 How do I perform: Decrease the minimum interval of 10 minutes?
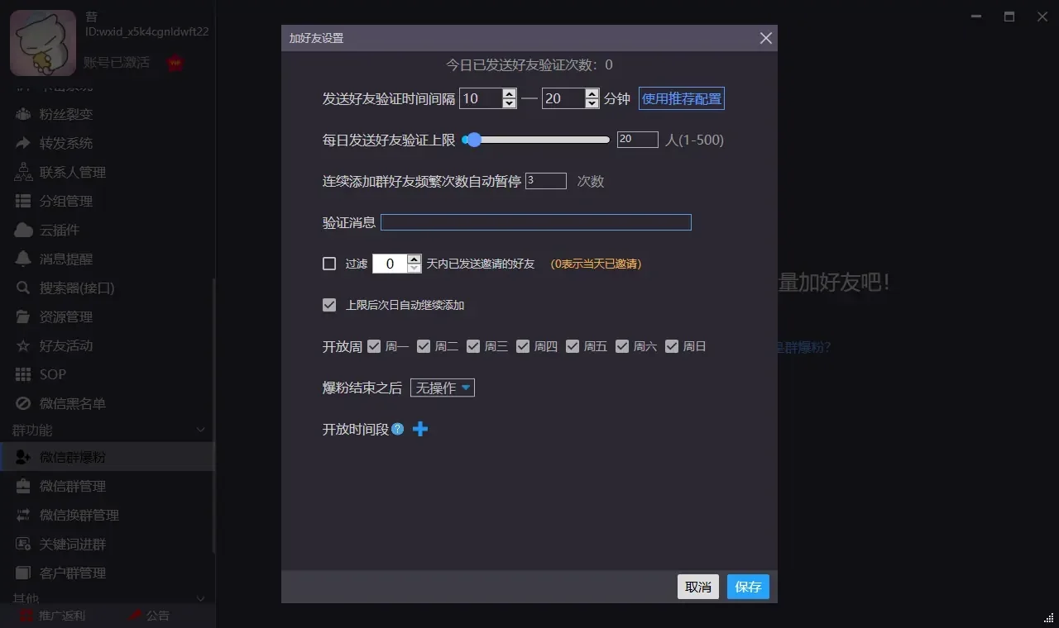(510, 103)
